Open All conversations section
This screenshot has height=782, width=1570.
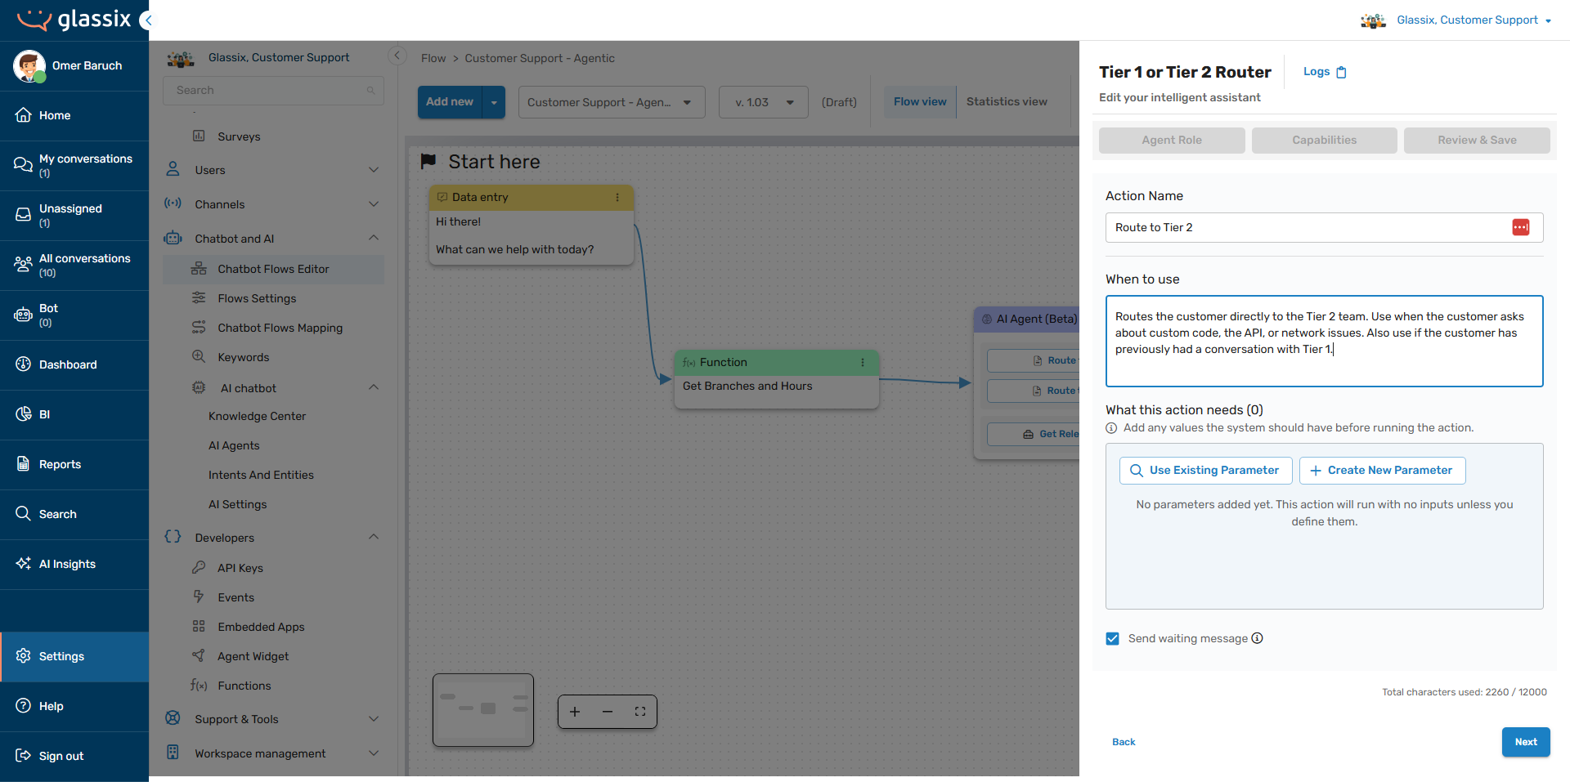[x=74, y=265]
